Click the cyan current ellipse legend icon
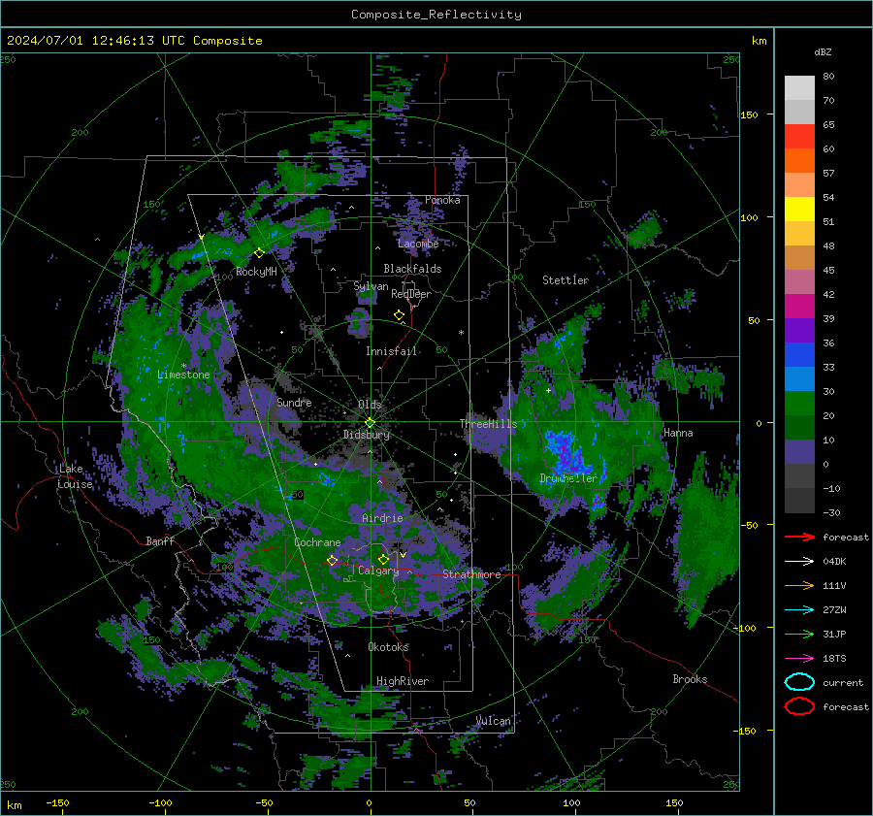The width and height of the screenshot is (873, 816). pyautogui.click(x=799, y=682)
